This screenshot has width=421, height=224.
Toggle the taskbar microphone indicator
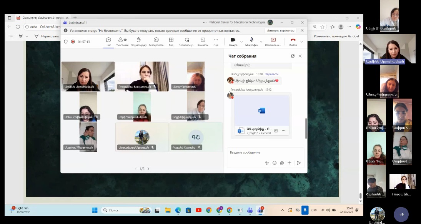(305, 210)
